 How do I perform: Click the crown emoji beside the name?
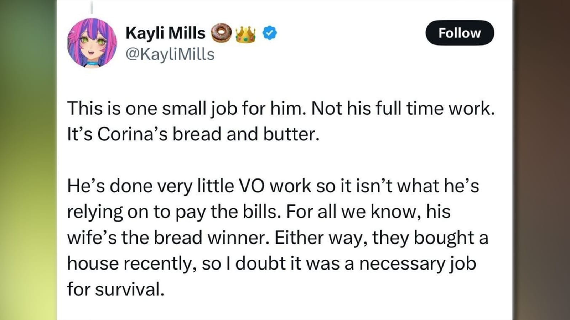pyautogui.click(x=245, y=34)
